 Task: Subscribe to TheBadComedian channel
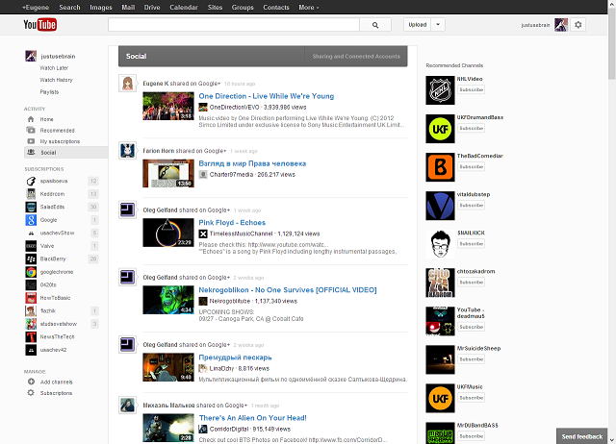[471, 166]
